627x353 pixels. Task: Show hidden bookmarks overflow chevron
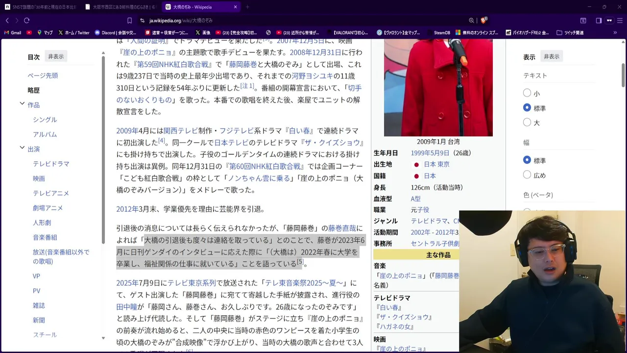(615, 33)
